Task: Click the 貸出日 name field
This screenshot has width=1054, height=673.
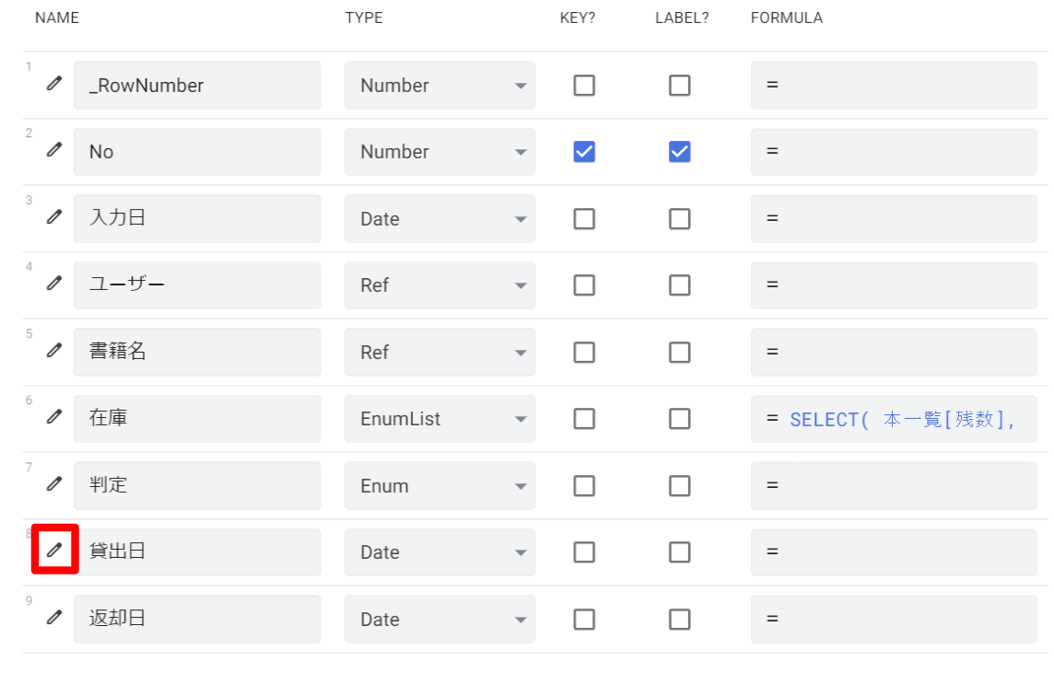Action: pyautogui.click(x=197, y=552)
